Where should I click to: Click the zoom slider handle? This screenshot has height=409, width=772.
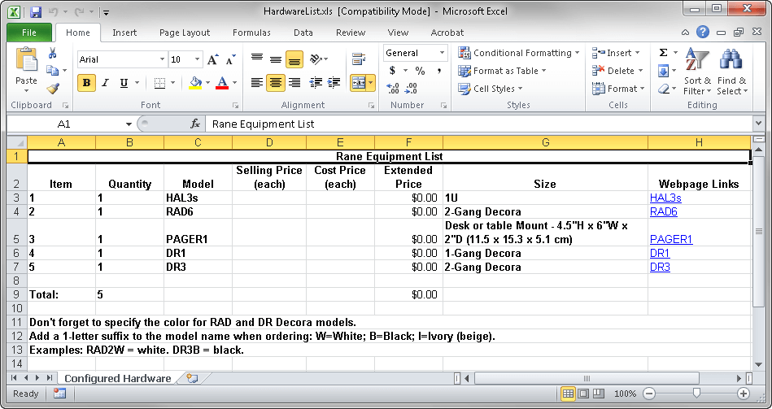[x=696, y=394]
